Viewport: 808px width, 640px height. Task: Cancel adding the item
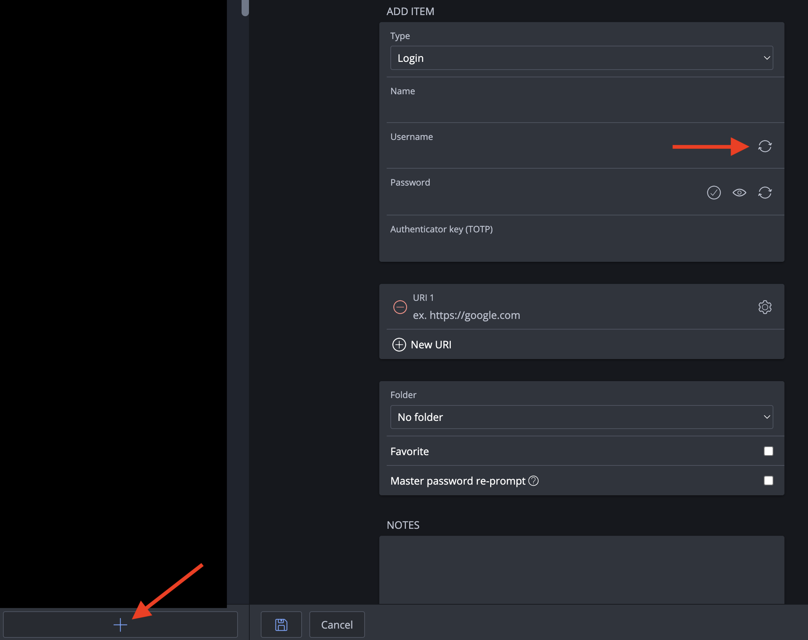coord(337,624)
